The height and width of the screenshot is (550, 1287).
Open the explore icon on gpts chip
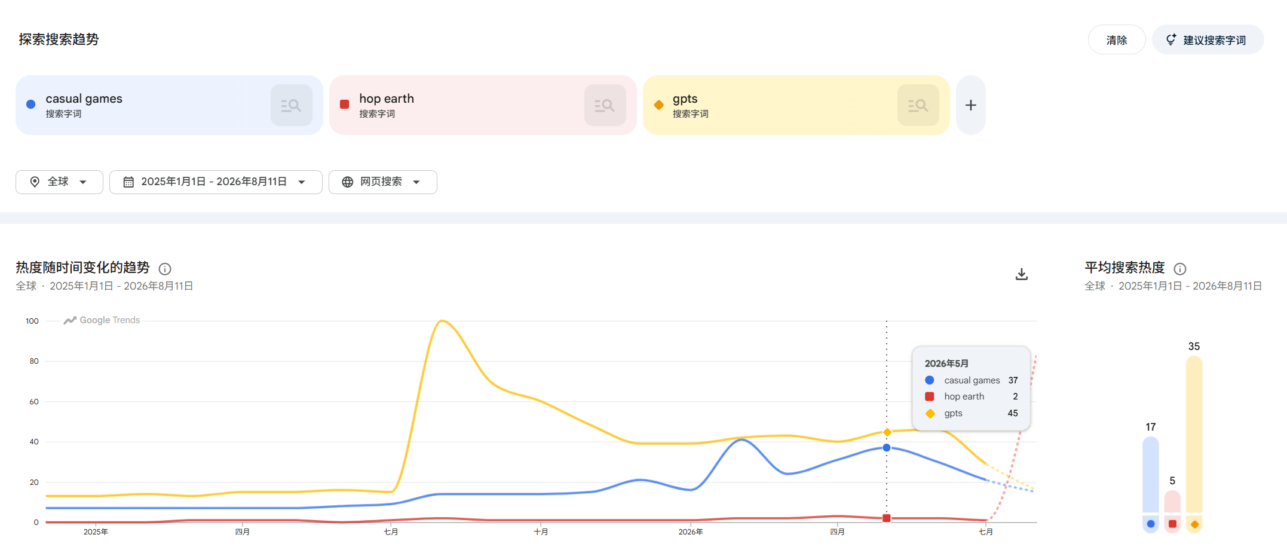coord(918,105)
